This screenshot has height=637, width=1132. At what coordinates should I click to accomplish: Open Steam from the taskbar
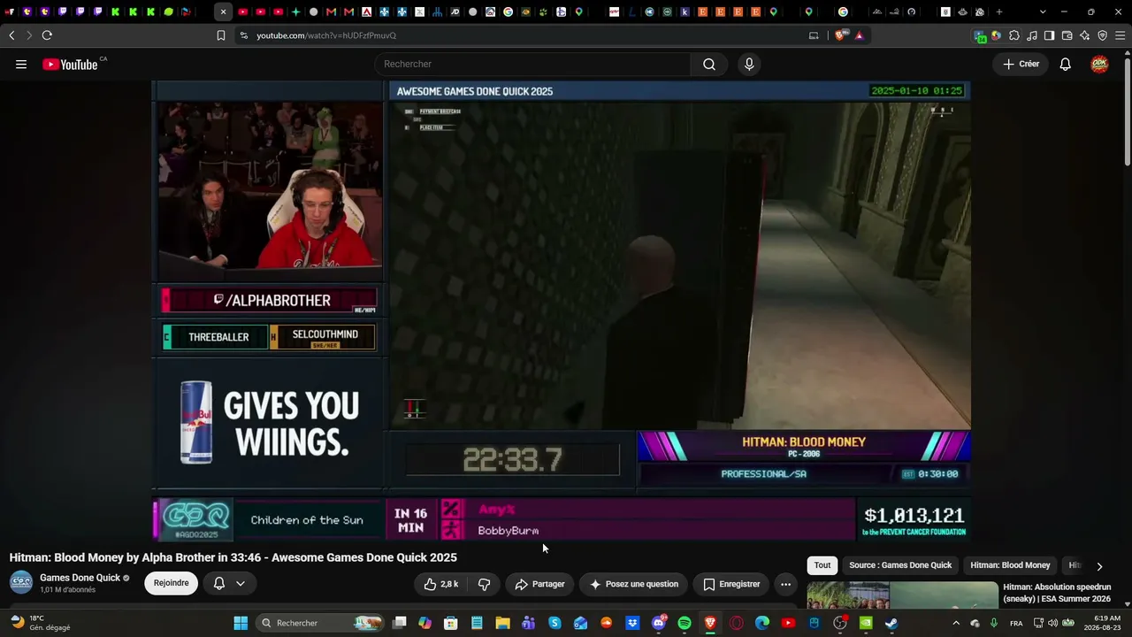tap(891, 623)
